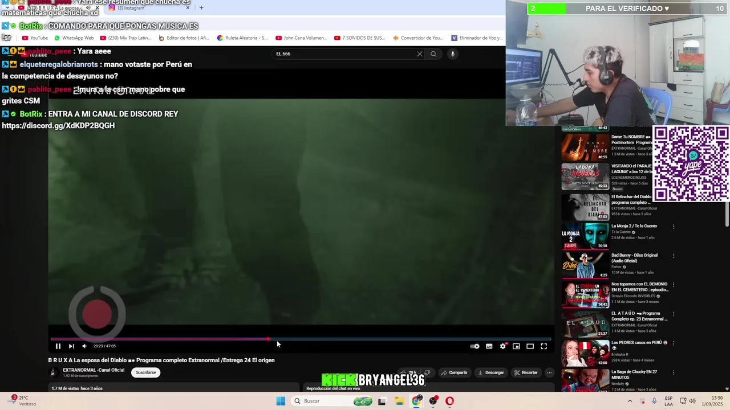Open EXTRANORMAL -Canal Oficial channel link
Image resolution: width=730 pixels, height=410 pixels.
click(94, 370)
